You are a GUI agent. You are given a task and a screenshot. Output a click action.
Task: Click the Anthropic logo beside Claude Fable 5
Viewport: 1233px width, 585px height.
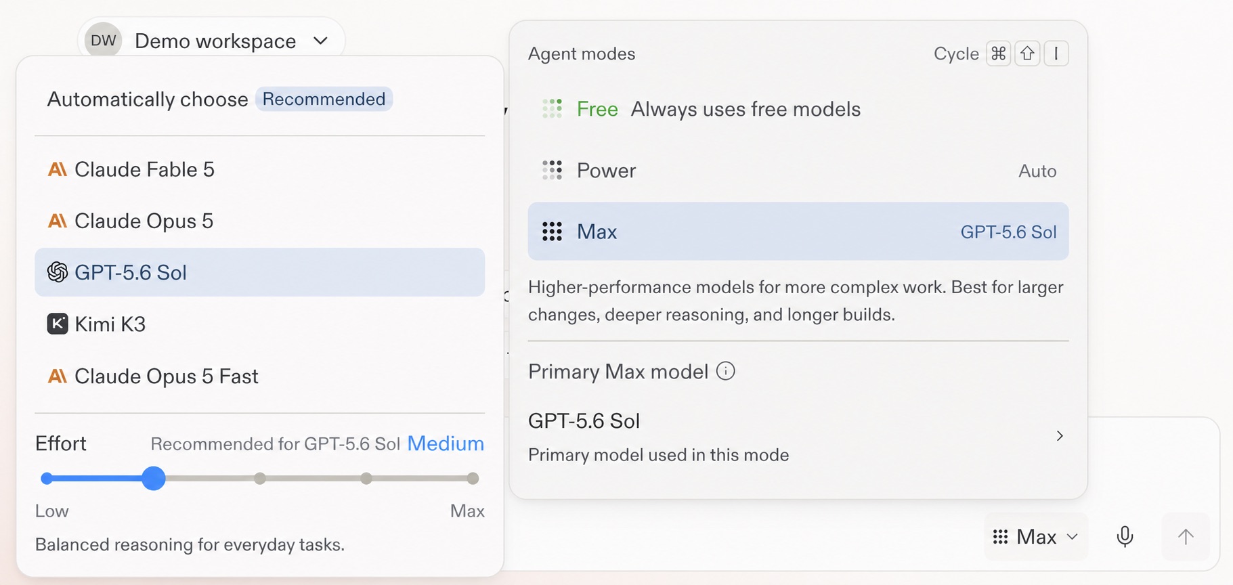[x=58, y=169]
